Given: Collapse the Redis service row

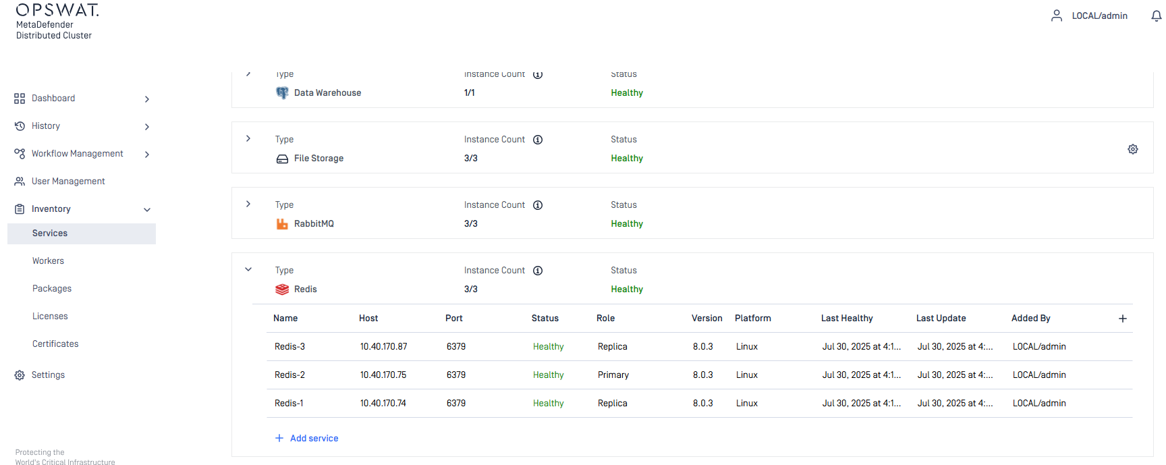Looking at the screenshot, I should 248,269.
